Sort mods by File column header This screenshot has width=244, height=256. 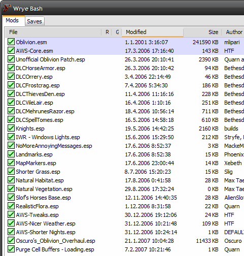(53, 32)
